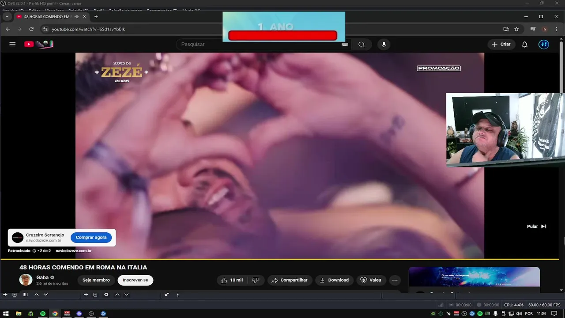Switch to Chrome in taskbar
This screenshot has width=565, height=318.
click(x=55, y=314)
